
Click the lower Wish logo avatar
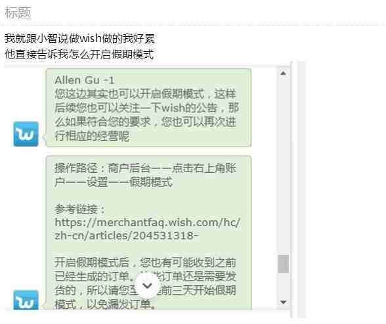(26, 300)
